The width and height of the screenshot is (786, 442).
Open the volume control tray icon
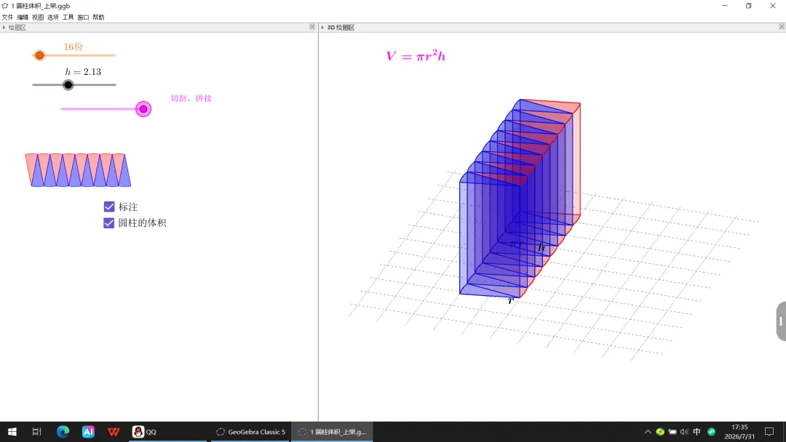click(x=684, y=432)
